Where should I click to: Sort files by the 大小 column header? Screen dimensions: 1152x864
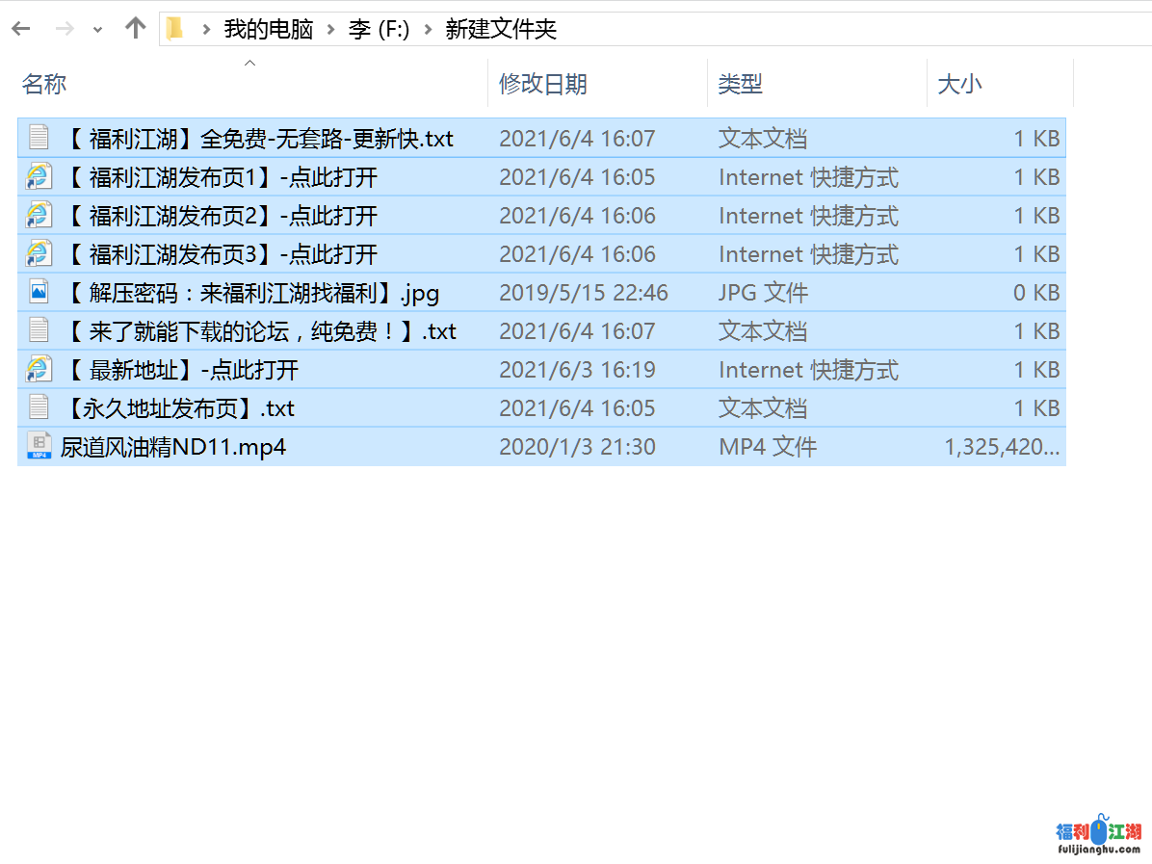(959, 84)
